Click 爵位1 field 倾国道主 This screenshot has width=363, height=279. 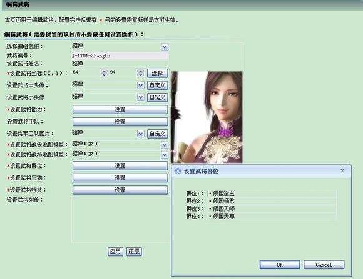[272, 193]
